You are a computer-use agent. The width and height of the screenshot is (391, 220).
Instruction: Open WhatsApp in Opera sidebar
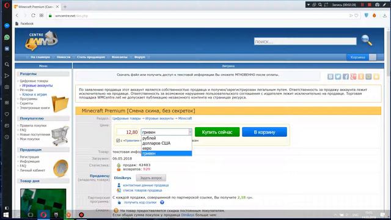tap(7, 37)
